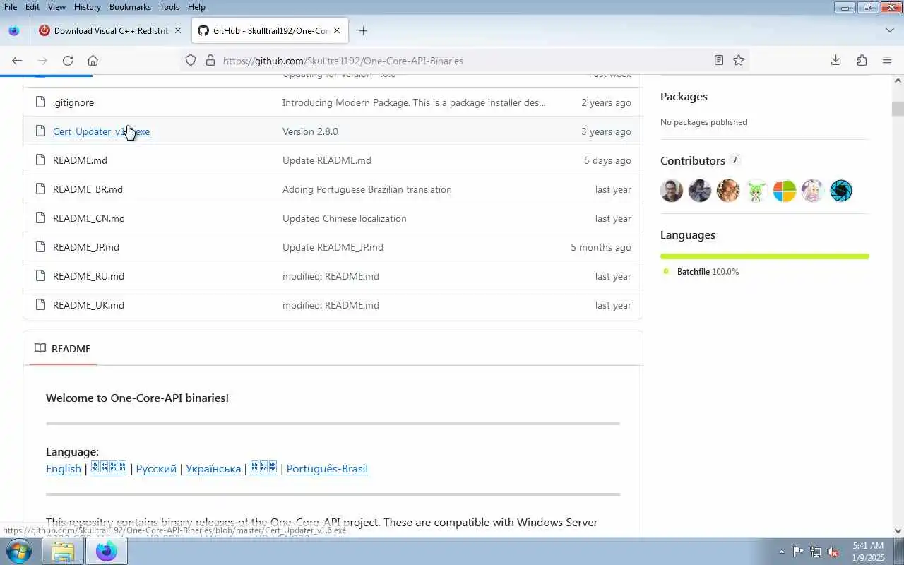This screenshot has width=904, height=565.
Task: Open the 'Version 2.8.0' commit message
Action: [310, 131]
